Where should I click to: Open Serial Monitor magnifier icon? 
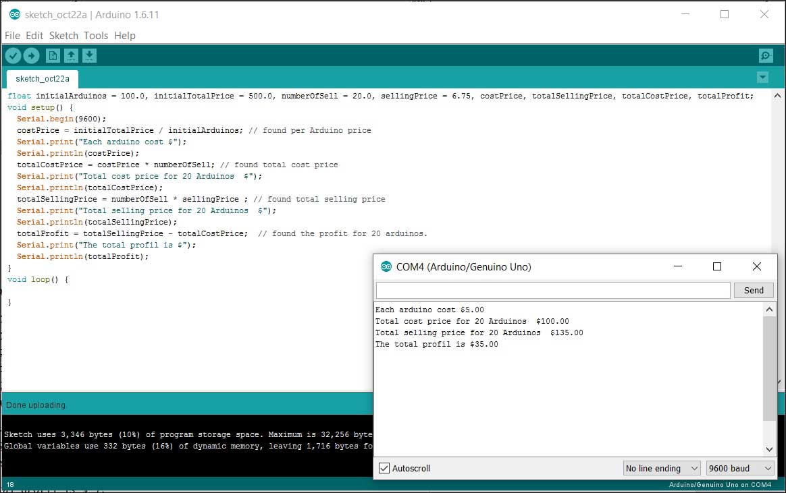pyautogui.click(x=765, y=56)
